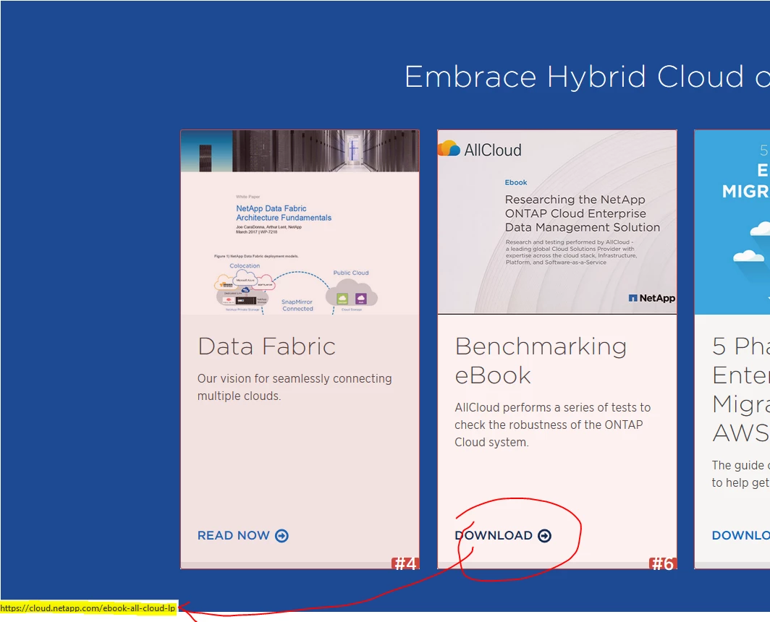Click the Embrace Hybrid Cloud heading

(x=587, y=77)
